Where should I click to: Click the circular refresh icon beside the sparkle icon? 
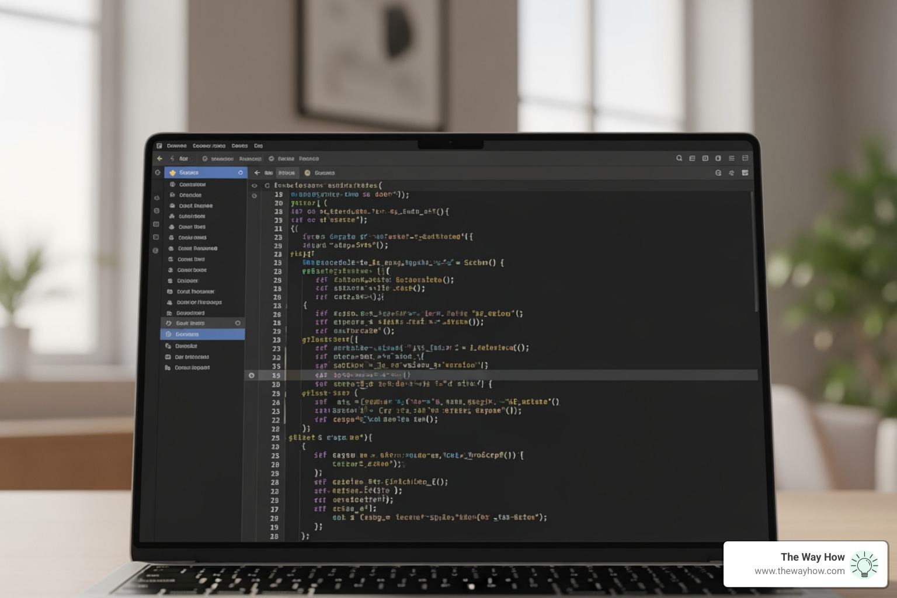click(x=718, y=173)
